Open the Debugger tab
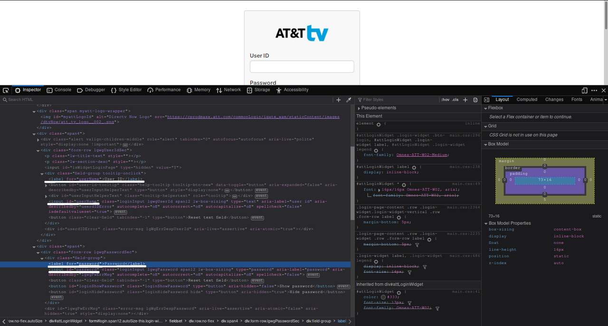 [x=91, y=90]
